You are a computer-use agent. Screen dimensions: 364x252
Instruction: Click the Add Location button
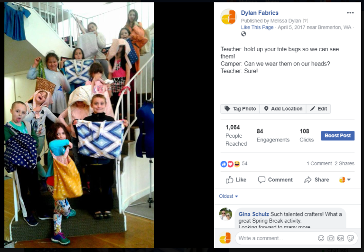[283, 109]
